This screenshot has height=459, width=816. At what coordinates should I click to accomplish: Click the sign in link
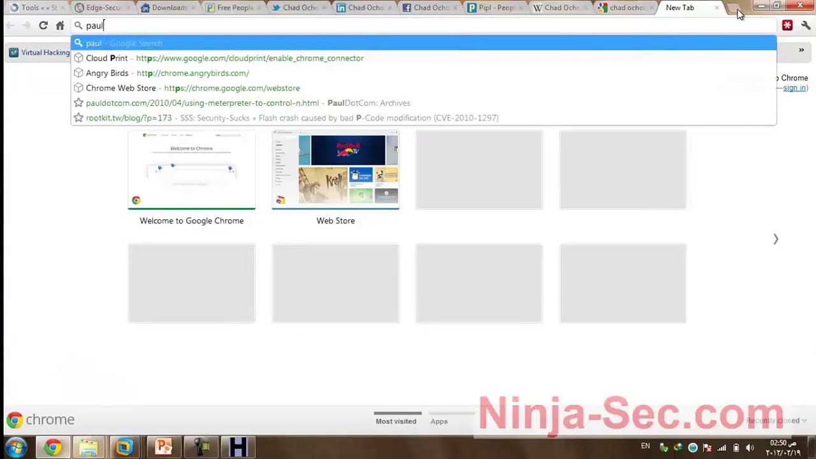click(795, 88)
